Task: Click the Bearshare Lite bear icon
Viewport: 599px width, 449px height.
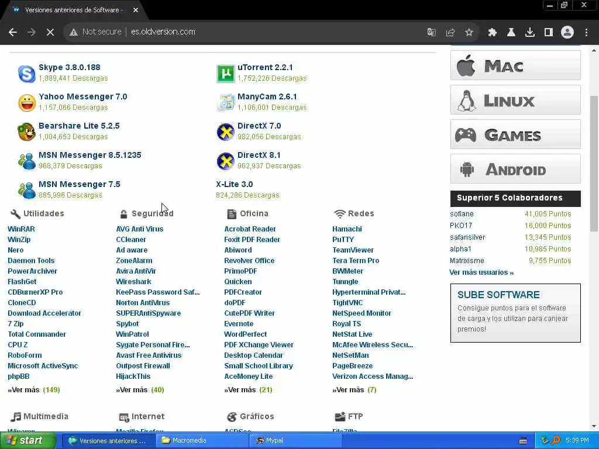Action: coord(27,132)
